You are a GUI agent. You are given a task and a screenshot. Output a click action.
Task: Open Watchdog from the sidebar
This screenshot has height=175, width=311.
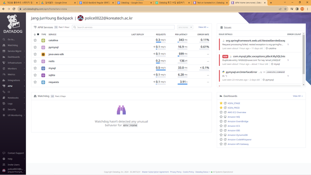(x=13, y=45)
